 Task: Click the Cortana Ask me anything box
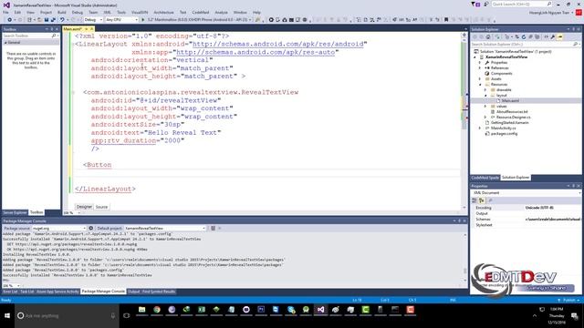tap(67, 316)
